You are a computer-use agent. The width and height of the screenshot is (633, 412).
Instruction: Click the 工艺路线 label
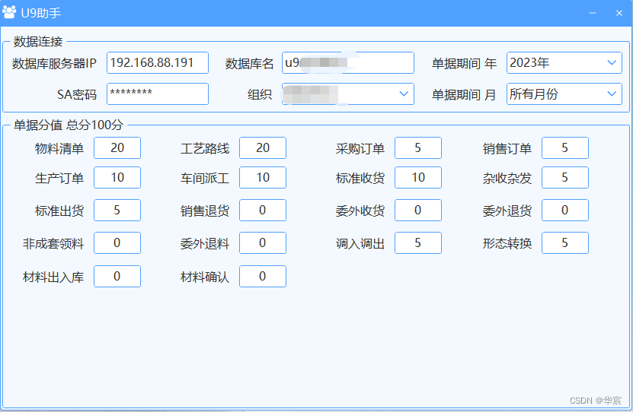pyautogui.click(x=205, y=149)
